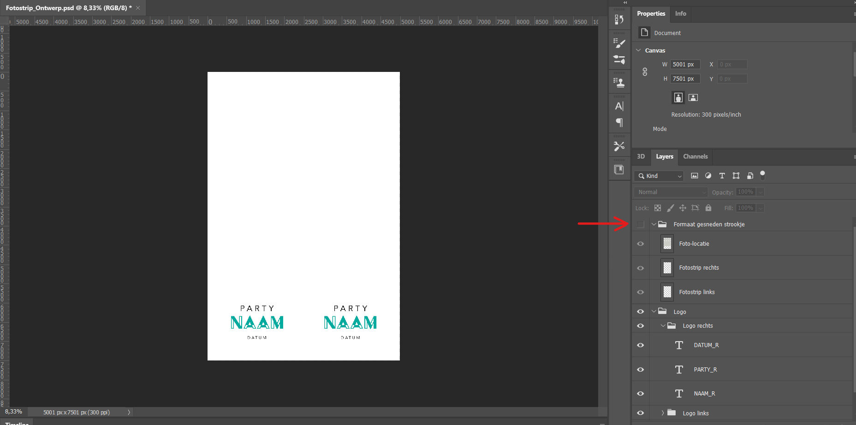Toggle the layer filtering on/off switch
Viewport: 856px width, 425px height.
pos(762,175)
